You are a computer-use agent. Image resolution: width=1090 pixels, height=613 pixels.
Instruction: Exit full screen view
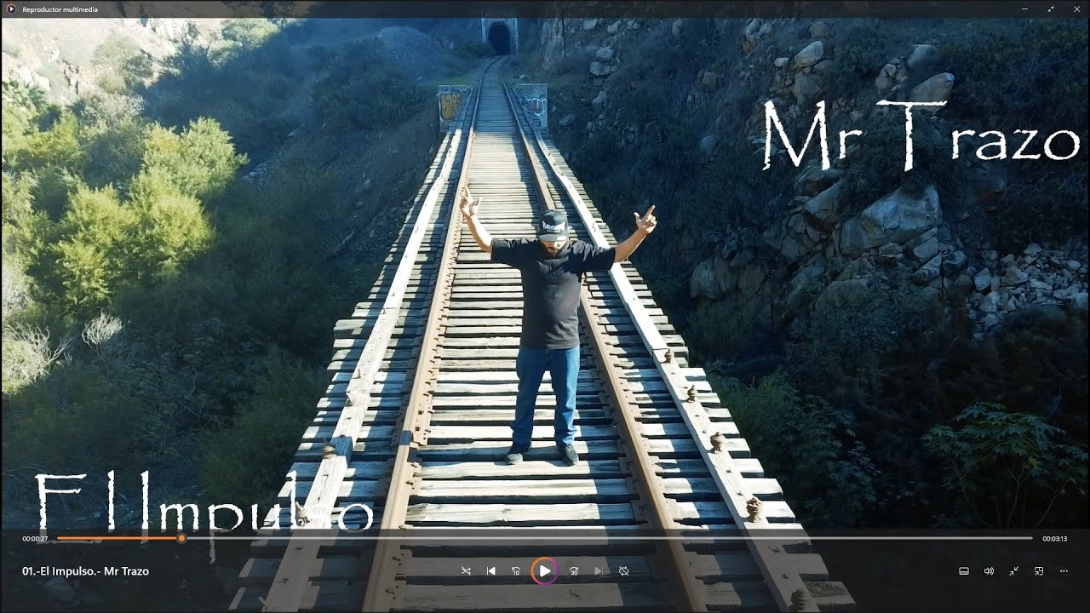click(1014, 571)
